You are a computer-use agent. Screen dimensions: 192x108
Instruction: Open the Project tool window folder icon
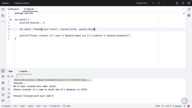(x=3, y=9)
